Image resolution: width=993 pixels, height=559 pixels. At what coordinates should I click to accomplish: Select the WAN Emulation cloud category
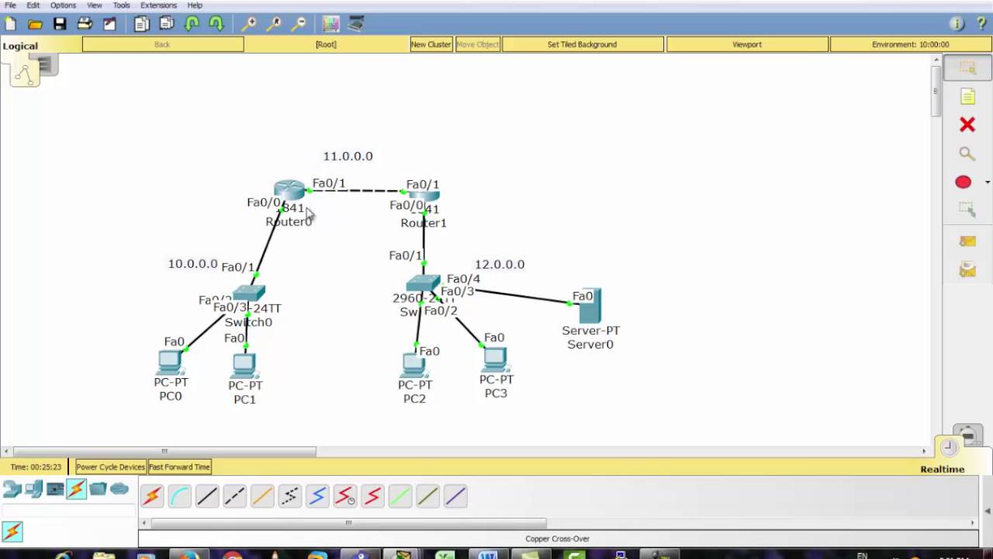click(x=119, y=489)
